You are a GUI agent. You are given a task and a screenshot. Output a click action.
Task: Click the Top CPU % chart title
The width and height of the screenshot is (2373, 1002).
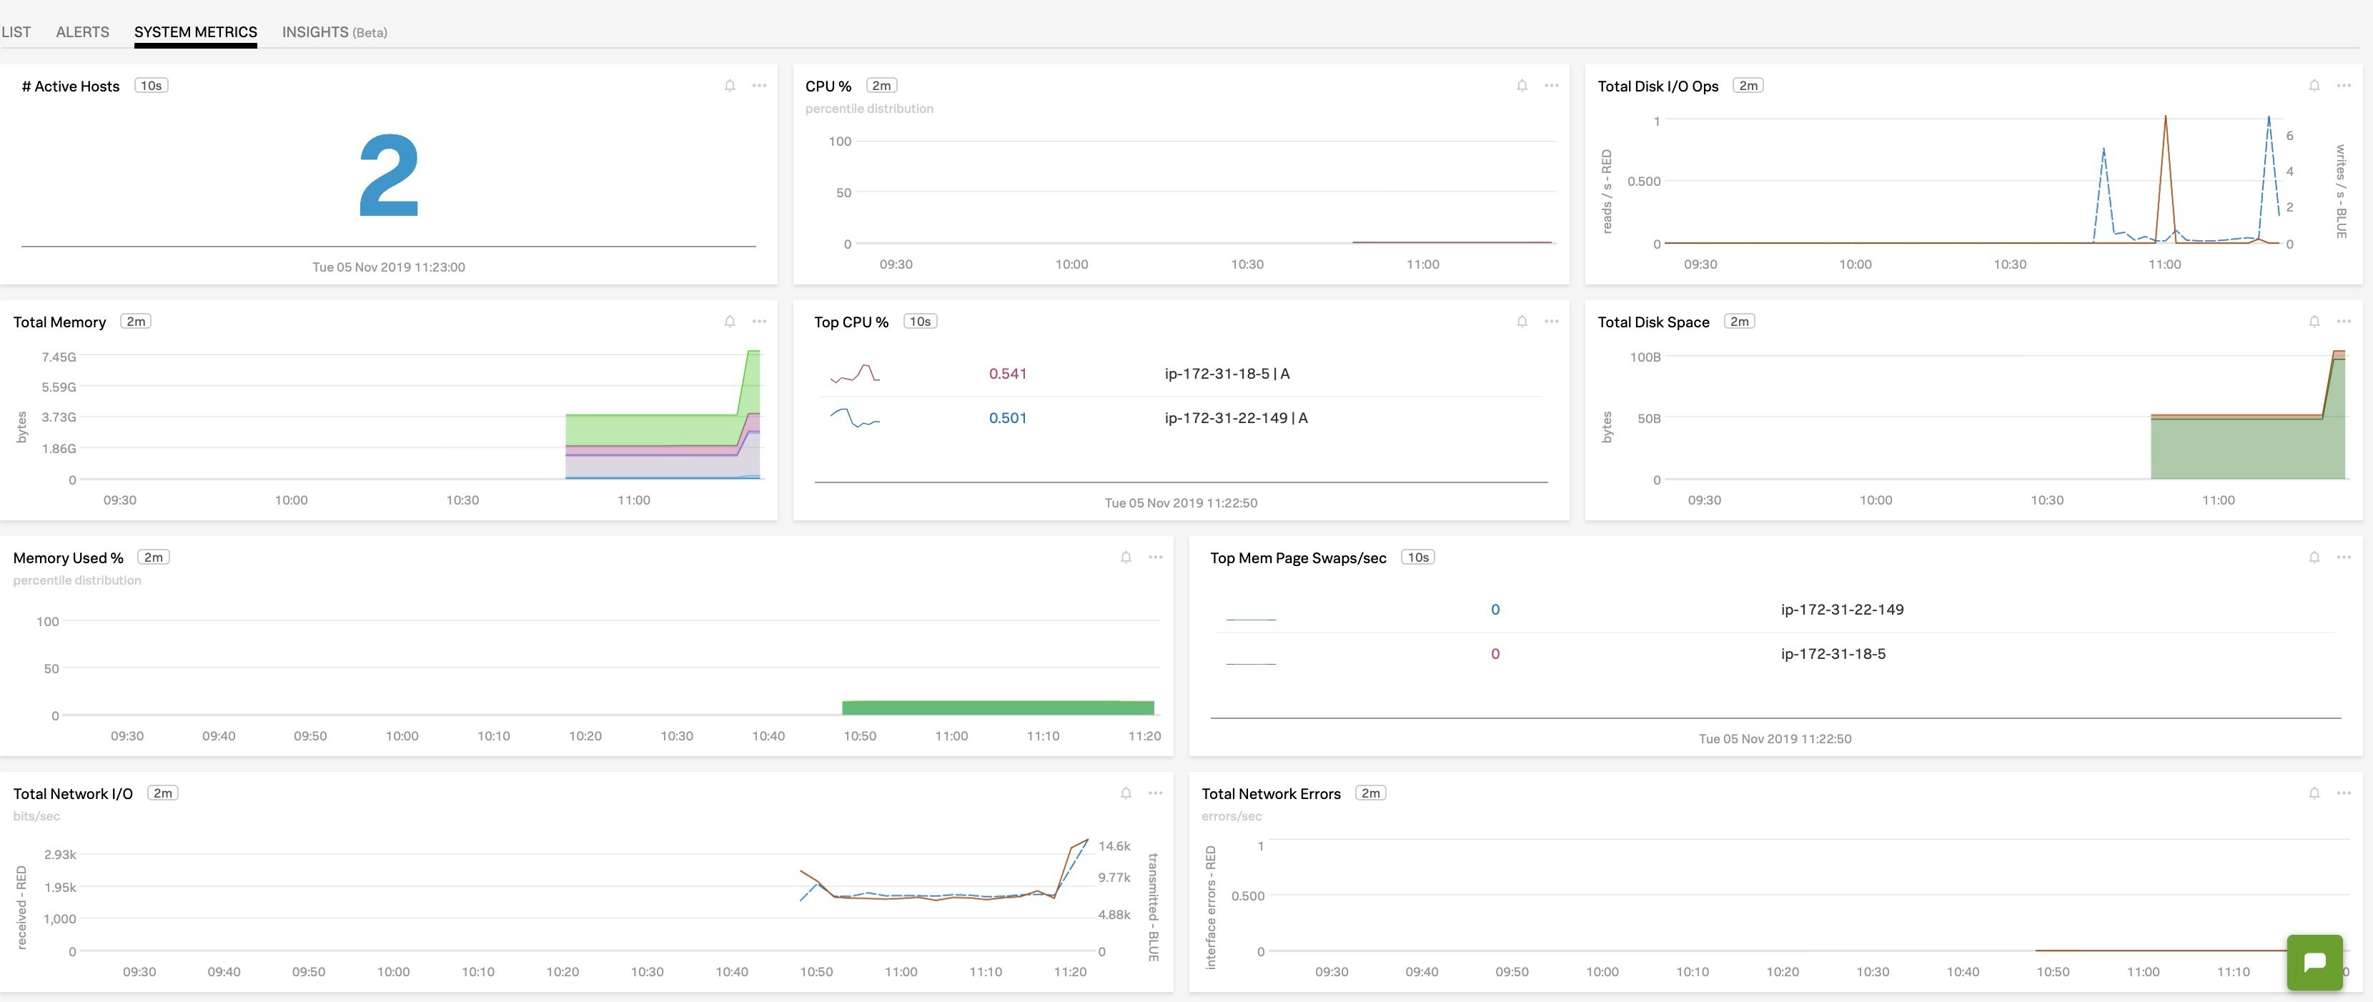coord(851,322)
